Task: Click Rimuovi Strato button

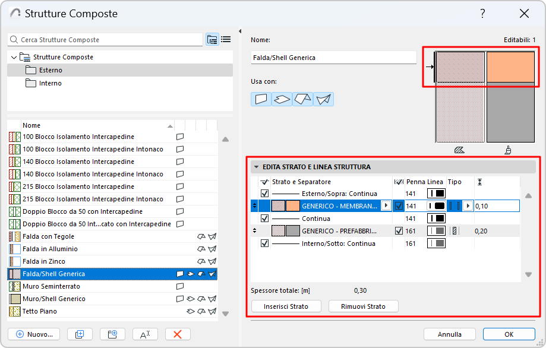Action: click(x=363, y=306)
